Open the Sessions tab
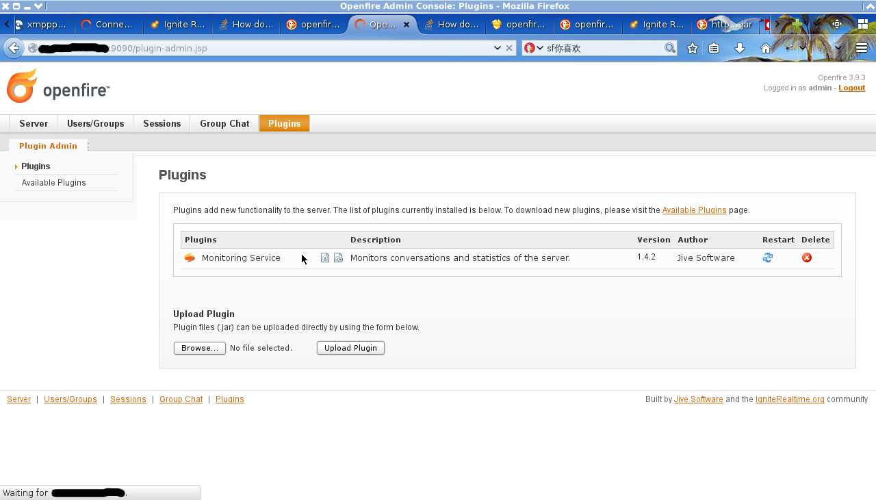Viewport: 876px width, 500px height. (x=162, y=123)
